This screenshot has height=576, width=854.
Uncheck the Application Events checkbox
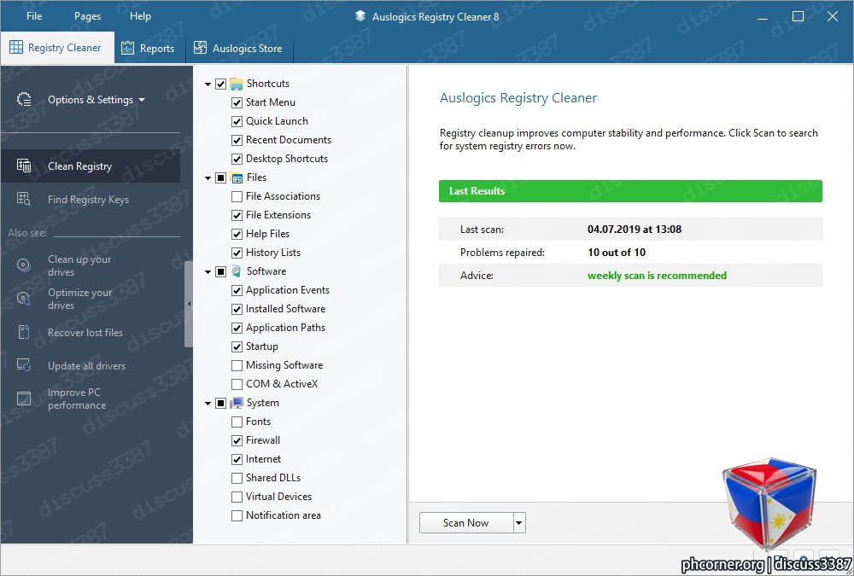point(237,290)
